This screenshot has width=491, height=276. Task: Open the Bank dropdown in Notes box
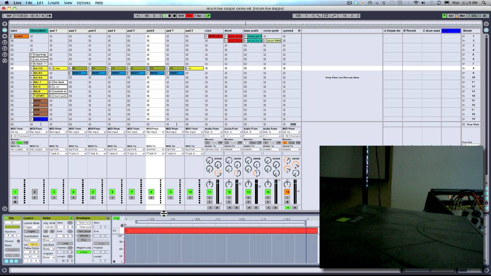(x=49, y=240)
